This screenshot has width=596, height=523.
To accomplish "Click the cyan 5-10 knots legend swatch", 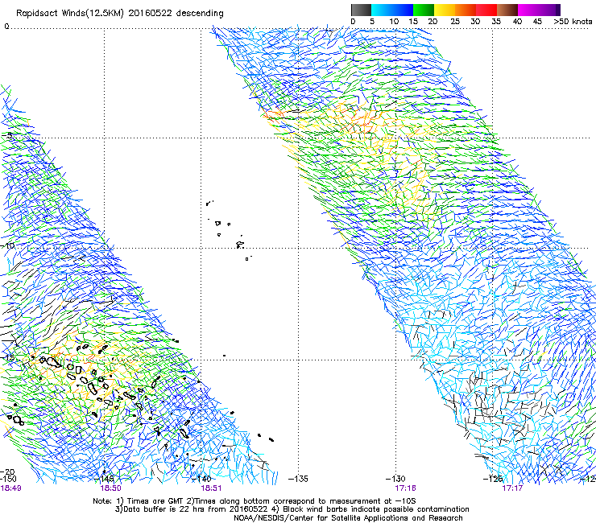I will [x=382, y=10].
